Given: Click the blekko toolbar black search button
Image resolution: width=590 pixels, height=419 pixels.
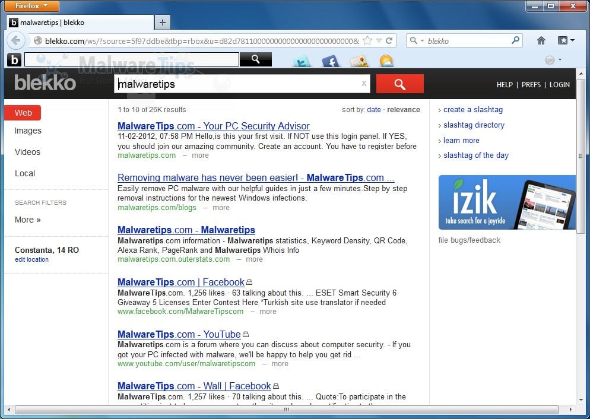Looking at the screenshot, I should pyautogui.click(x=255, y=59).
